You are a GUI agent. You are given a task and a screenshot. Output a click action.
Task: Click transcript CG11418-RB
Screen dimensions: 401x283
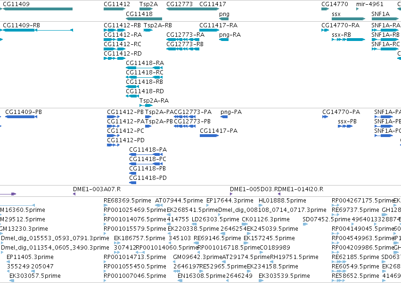click(x=145, y=82)
